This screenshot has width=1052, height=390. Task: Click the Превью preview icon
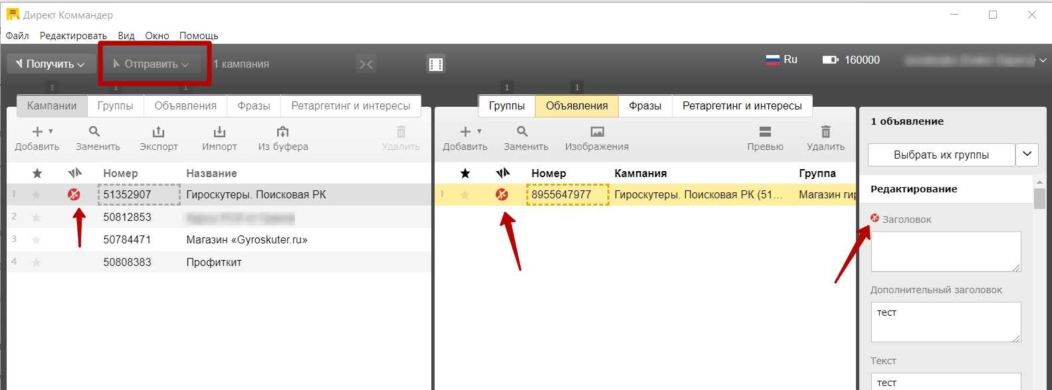pos(765,132)
